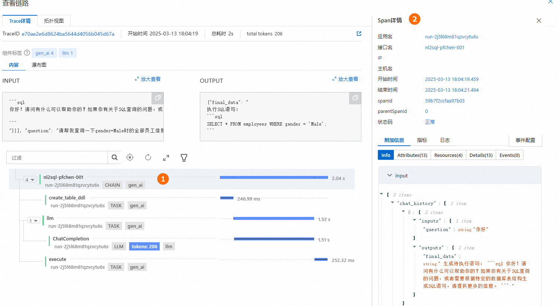Select the nl2sql-pfchen-001 span row
Viewport: 559px width, 306px height.
point(182,179)
